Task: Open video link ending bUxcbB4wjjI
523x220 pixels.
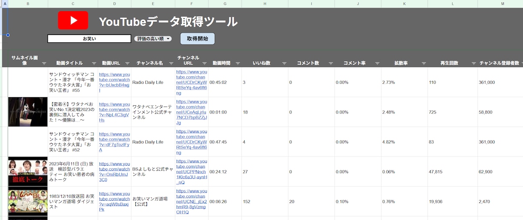Action: point(114,82)
